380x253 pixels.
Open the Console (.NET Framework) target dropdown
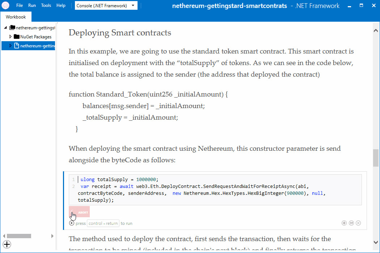(106, 6)
